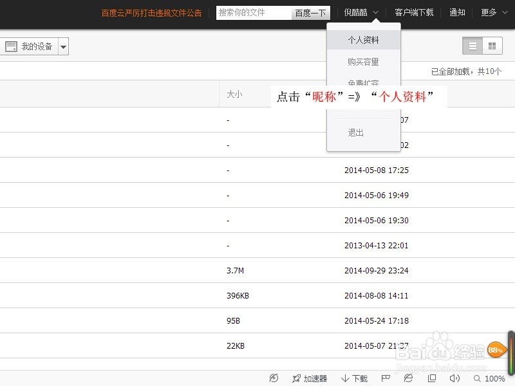Expand the 我的设备 dropdown arrow

tap(63, 46)
